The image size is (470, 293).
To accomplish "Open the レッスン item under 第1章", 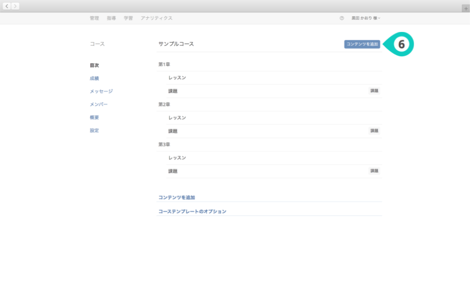I will pyautogui.click(x=177, y=78).
